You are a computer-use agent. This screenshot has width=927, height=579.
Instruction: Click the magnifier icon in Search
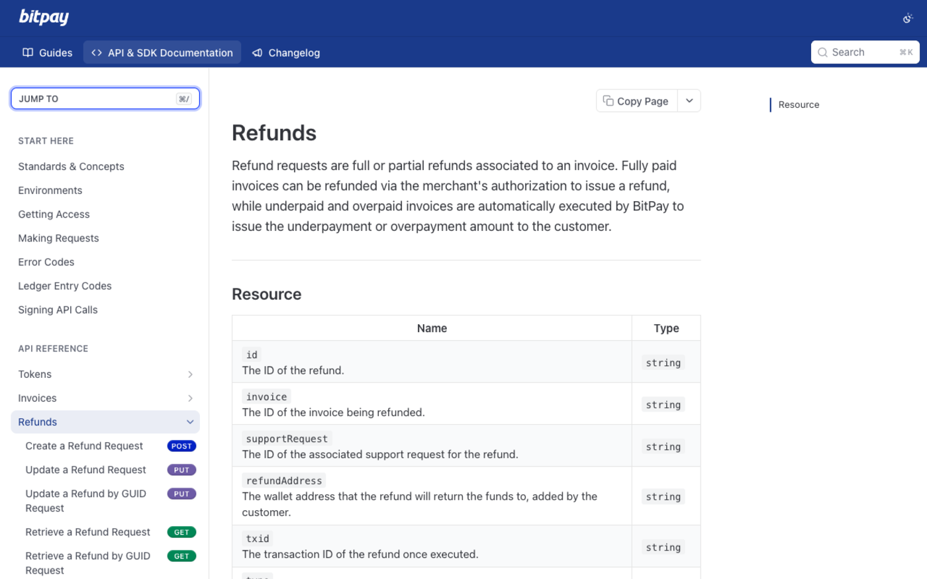tap(822, 52)
